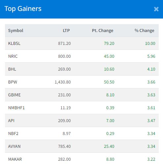This screenshot has height=165, width=163.
Task: Sort by Symbol column header
Action: coord(16,31)
